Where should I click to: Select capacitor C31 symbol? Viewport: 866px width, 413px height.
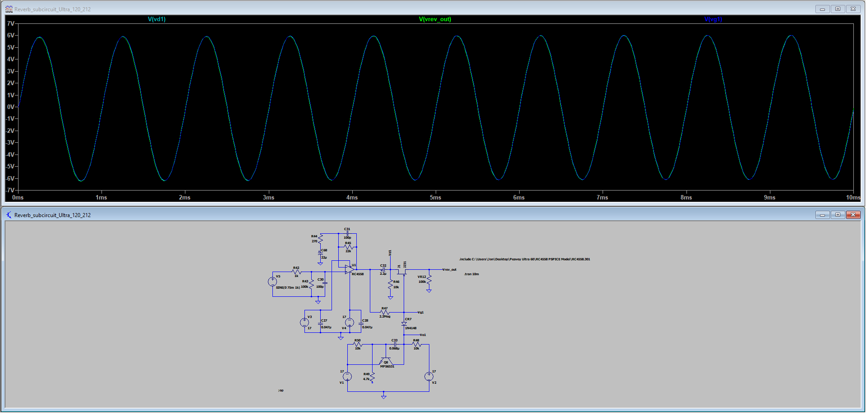[347, 233]
